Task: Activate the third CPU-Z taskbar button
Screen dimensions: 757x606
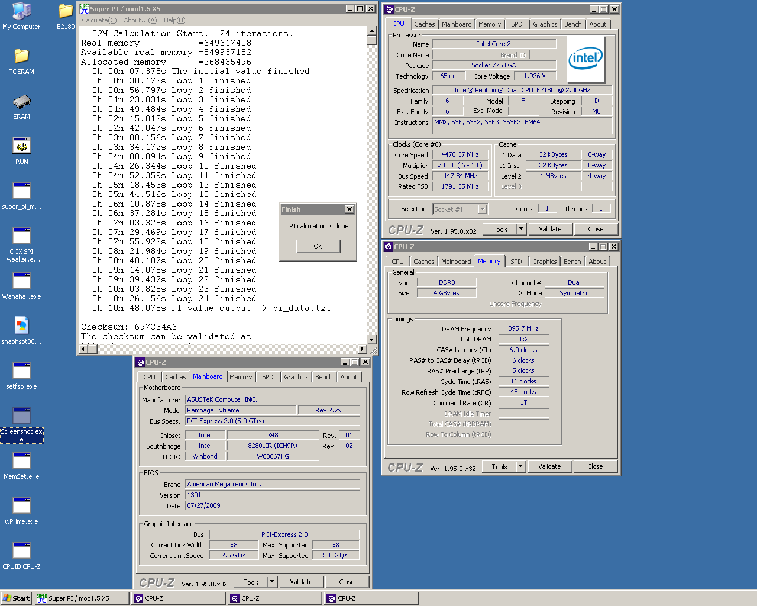Action: (x=372, y=598)
